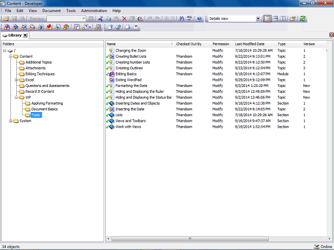Click the red book new document icon
The width and height of the screenshot is (334, 250).
[50, 27]
